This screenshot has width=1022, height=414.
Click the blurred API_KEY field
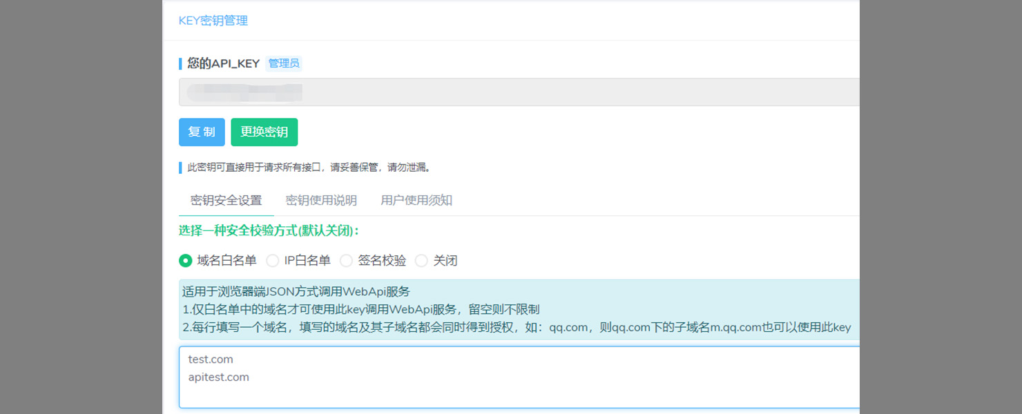519,92
